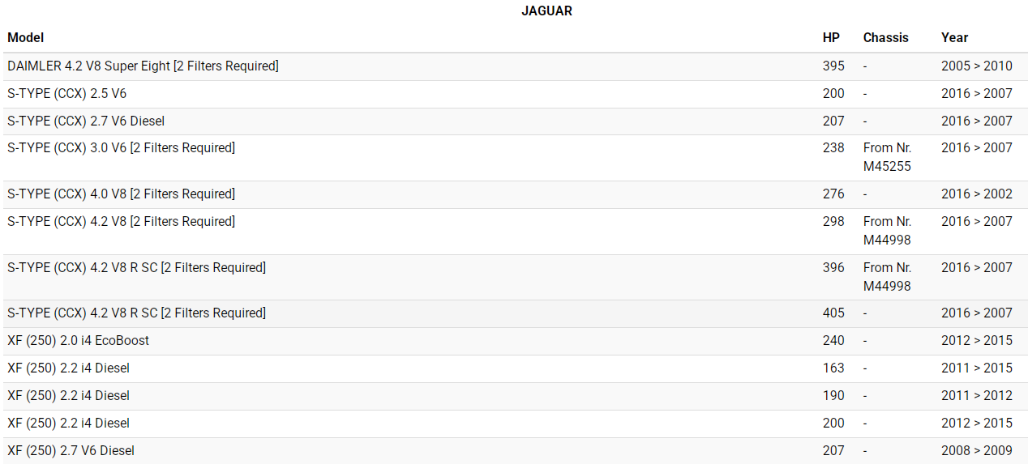This screenshot has height=464, width=1028.
Task: Click the 405 HP value
Action: [833, 313]
